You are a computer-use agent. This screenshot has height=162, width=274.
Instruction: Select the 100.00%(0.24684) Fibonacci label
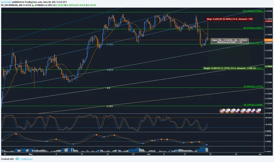252,11
